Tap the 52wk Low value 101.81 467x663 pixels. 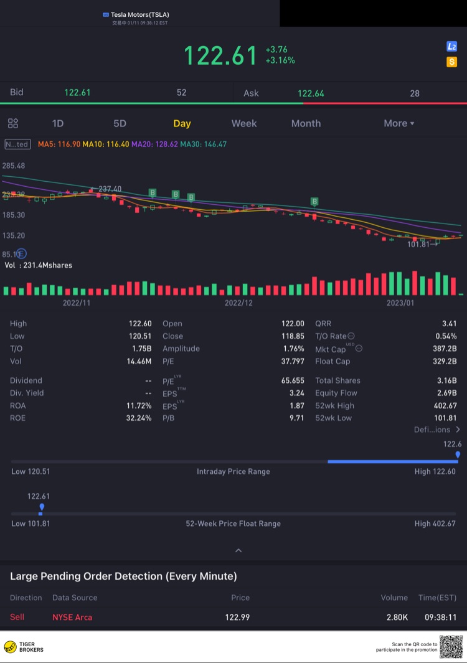tap(445, 418)
